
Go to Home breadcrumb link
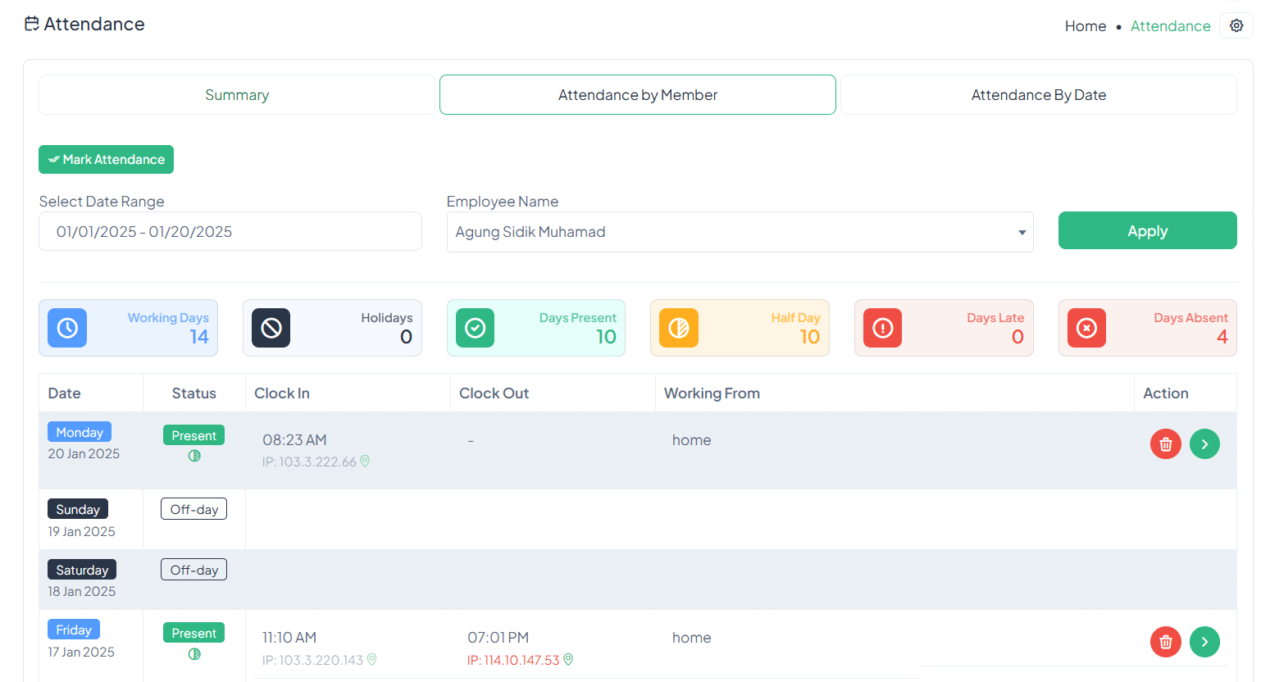1085,26
